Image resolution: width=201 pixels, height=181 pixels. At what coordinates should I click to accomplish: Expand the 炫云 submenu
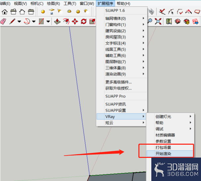tap(122, 123)
